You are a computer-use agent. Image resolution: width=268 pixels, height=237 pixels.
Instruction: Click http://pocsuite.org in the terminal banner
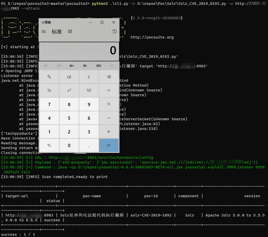152,37
